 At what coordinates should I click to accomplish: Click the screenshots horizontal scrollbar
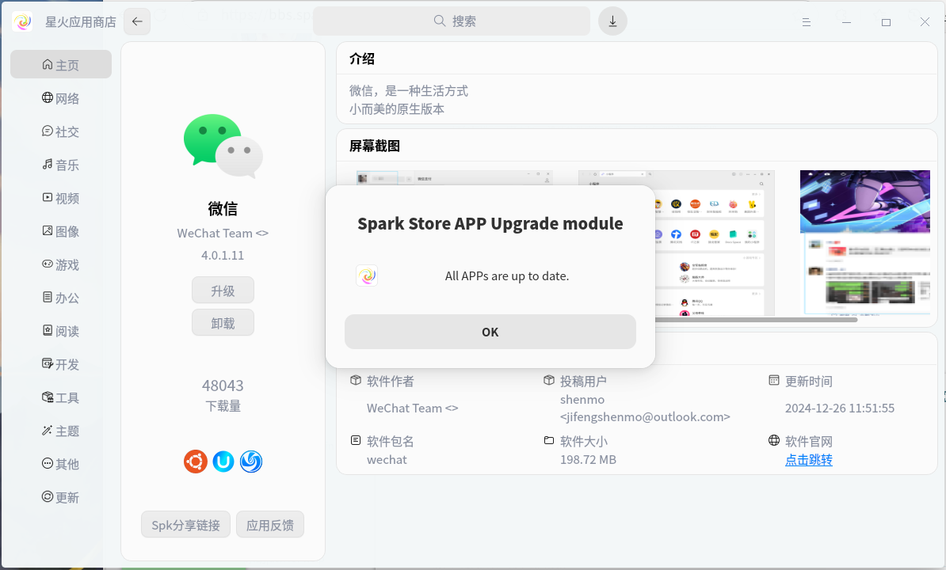click(756, 320)
